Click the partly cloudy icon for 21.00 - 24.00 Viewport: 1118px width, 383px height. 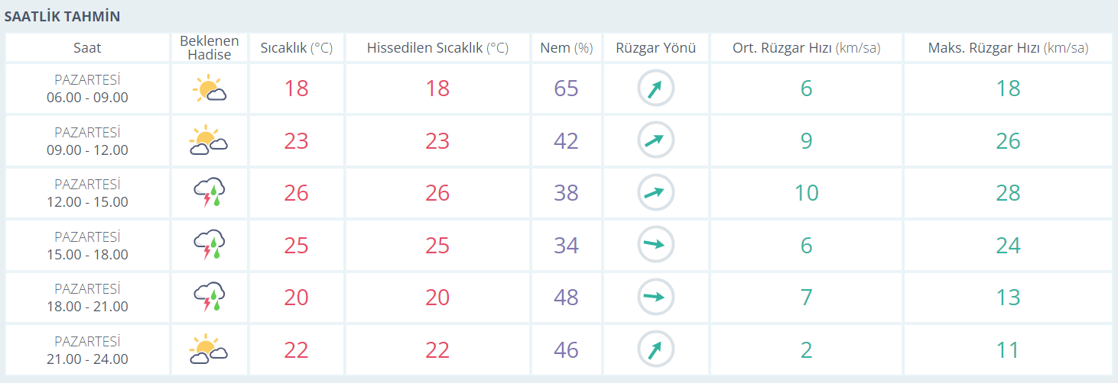(x=210, y=349)
